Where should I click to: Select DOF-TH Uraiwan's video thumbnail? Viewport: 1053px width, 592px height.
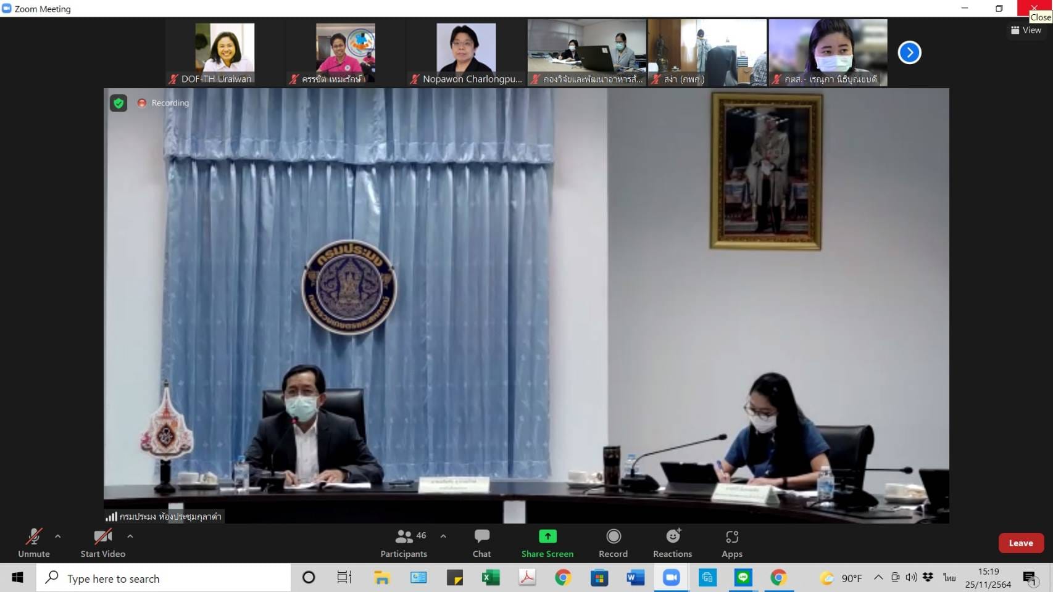225,52
